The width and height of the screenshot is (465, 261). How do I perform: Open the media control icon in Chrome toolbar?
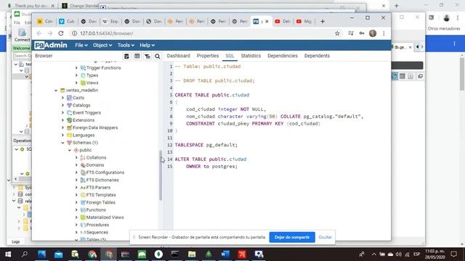pyautogui.click(x=351, y=33)
